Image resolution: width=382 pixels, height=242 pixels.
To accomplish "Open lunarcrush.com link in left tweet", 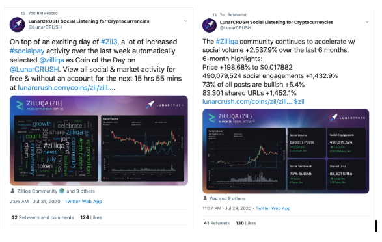I will (66, 87).
